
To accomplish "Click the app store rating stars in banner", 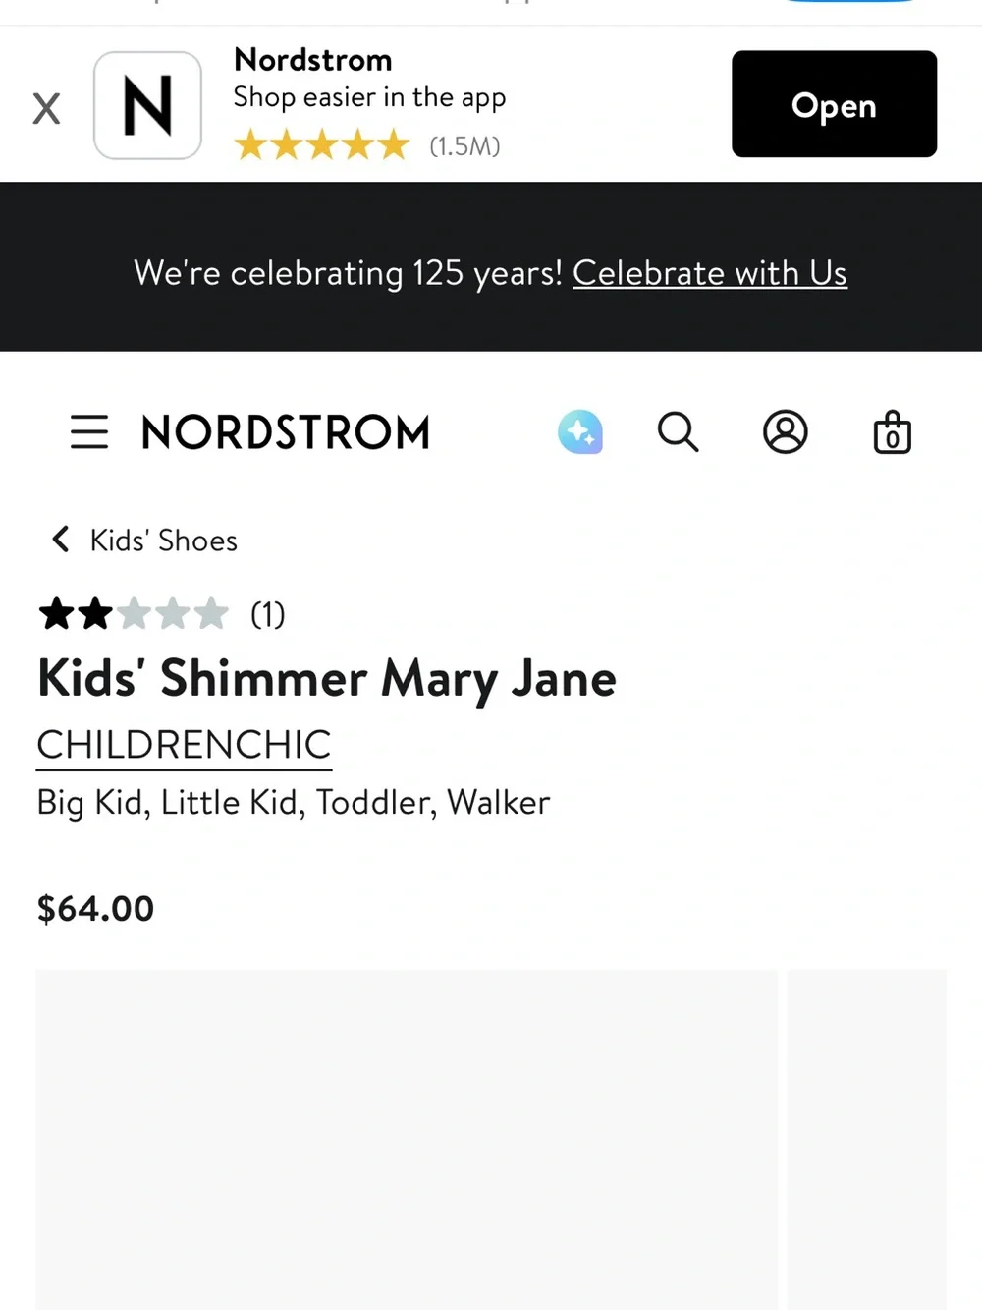I will 321,145.
